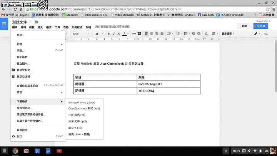Select 移到資料夾... menu entry
The height and width of the screenshot is (156, 277).
(x=38, y=70)
